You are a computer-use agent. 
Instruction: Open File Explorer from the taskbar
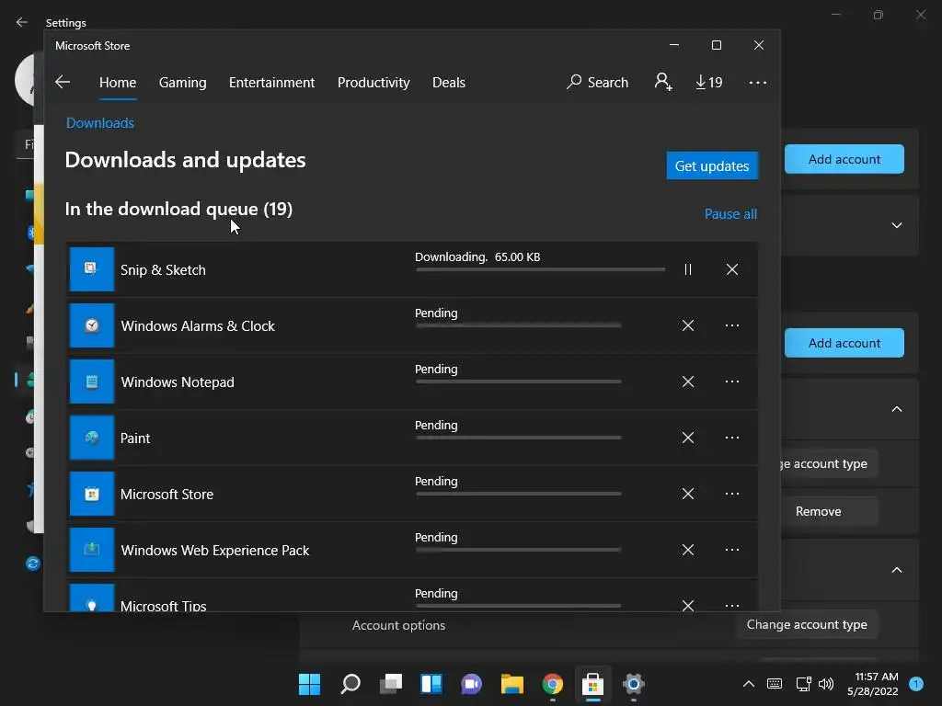click(x=512, y=684)
